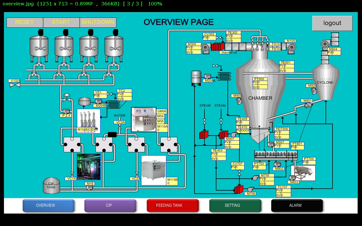The image size is (362, 226).
Task: Switch to the FEEDING TANK page
Action: tap(173, 205)
